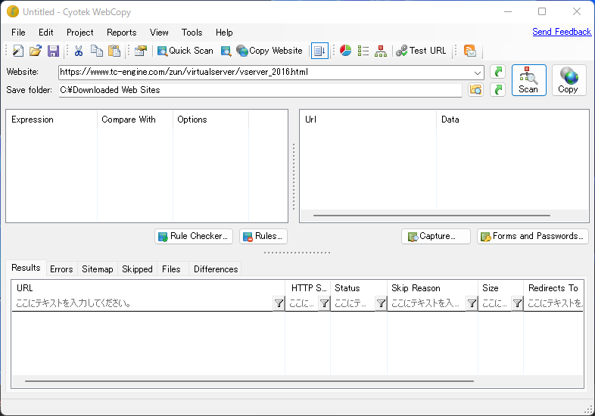Click the RSS news envelope icon

(470, 51)
